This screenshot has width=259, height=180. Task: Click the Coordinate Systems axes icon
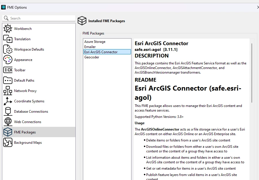(7, 101)
